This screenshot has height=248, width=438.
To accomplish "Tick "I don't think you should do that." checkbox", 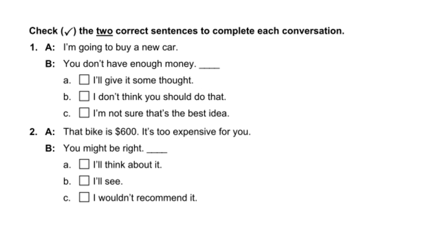I will click(84, 96).
